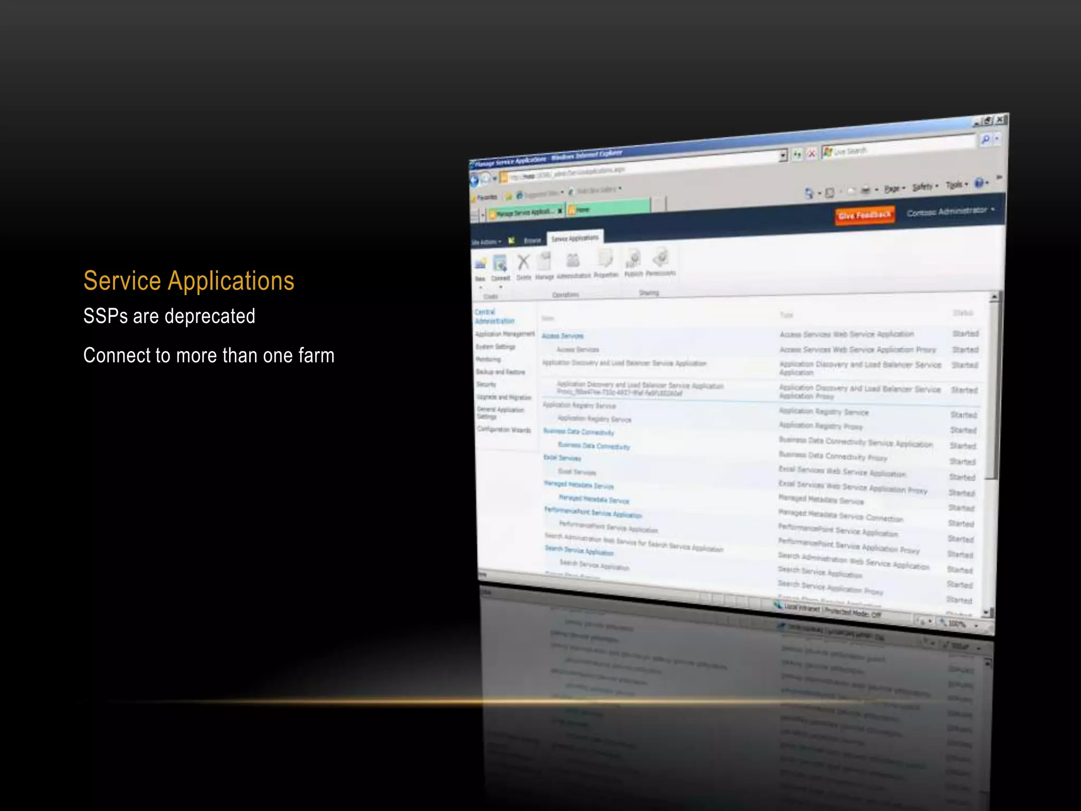
Task: Open the new blank browser tab
Action: (658, 204)
